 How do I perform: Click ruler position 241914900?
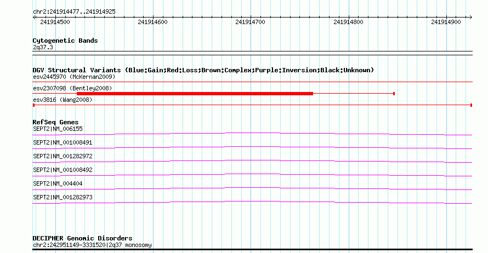click(446, 22)
